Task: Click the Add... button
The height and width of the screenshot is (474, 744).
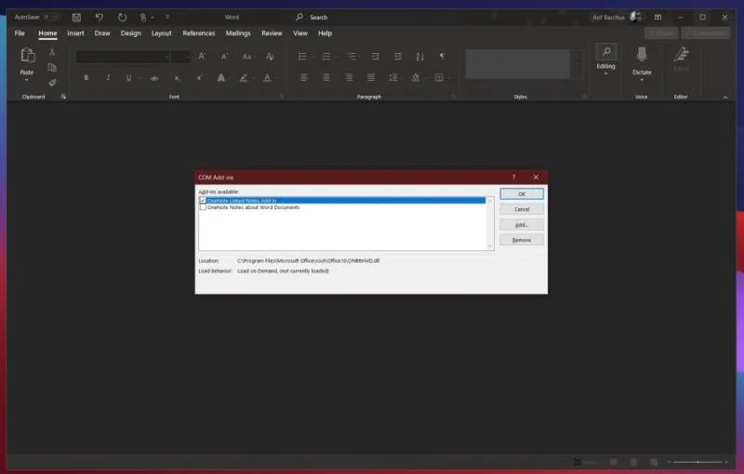Action: coord(522,225)
